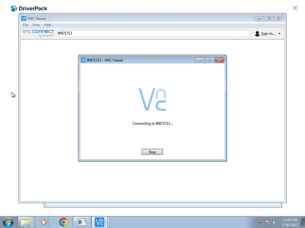The image size is (305, 228).
Task: Click the user avatar icon beside Sign in
Action: [257, 34]
